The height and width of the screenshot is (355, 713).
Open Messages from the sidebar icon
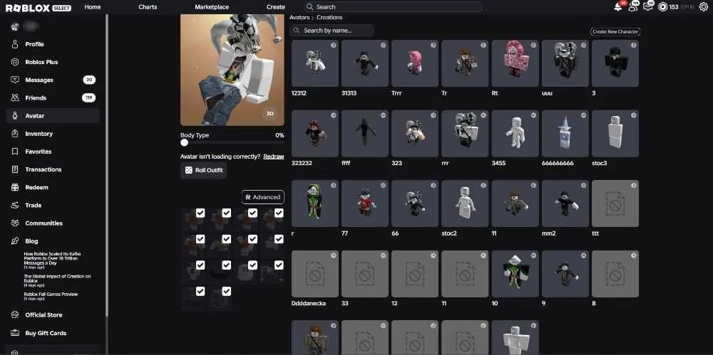click(15, 80)
